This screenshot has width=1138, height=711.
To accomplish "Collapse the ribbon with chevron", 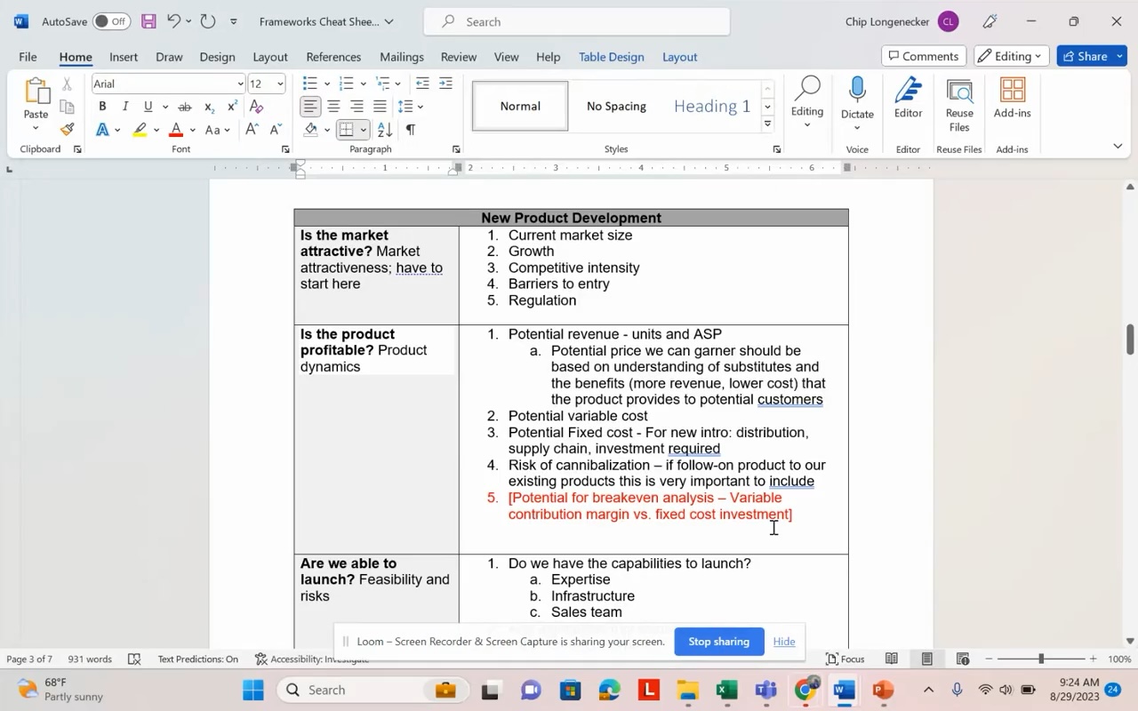I will click(1118, 146).
